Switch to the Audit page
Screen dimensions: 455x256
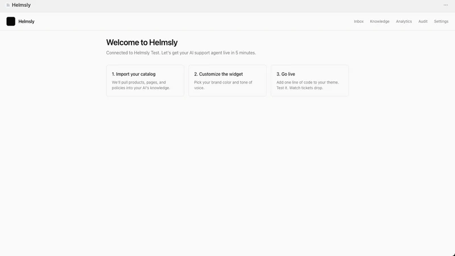click(423, 21)
